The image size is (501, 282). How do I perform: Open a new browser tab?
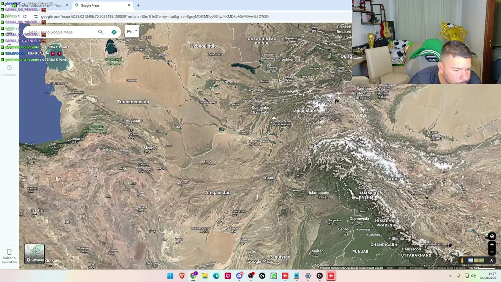(138, 5)
